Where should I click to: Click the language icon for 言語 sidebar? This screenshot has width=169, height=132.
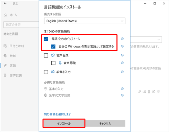5,65
